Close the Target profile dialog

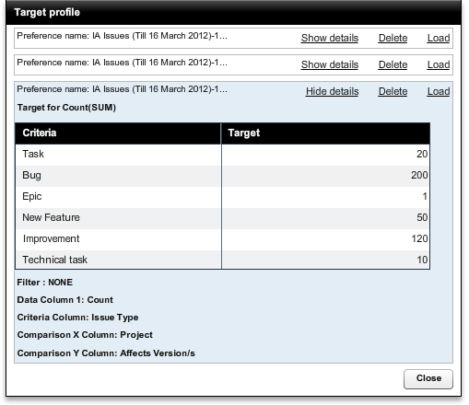click(x=428, y=379)
